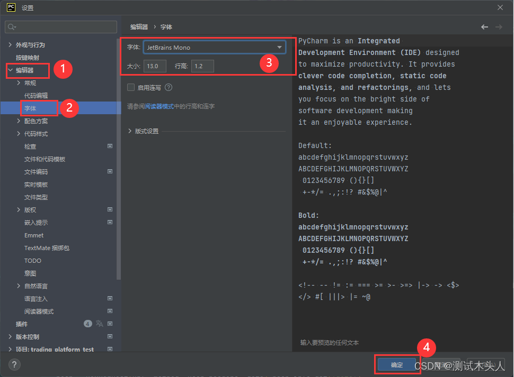Collapse the 编辑器 tree node
The height and width of the screenshot is (377, 514).
tap(10, 70)
